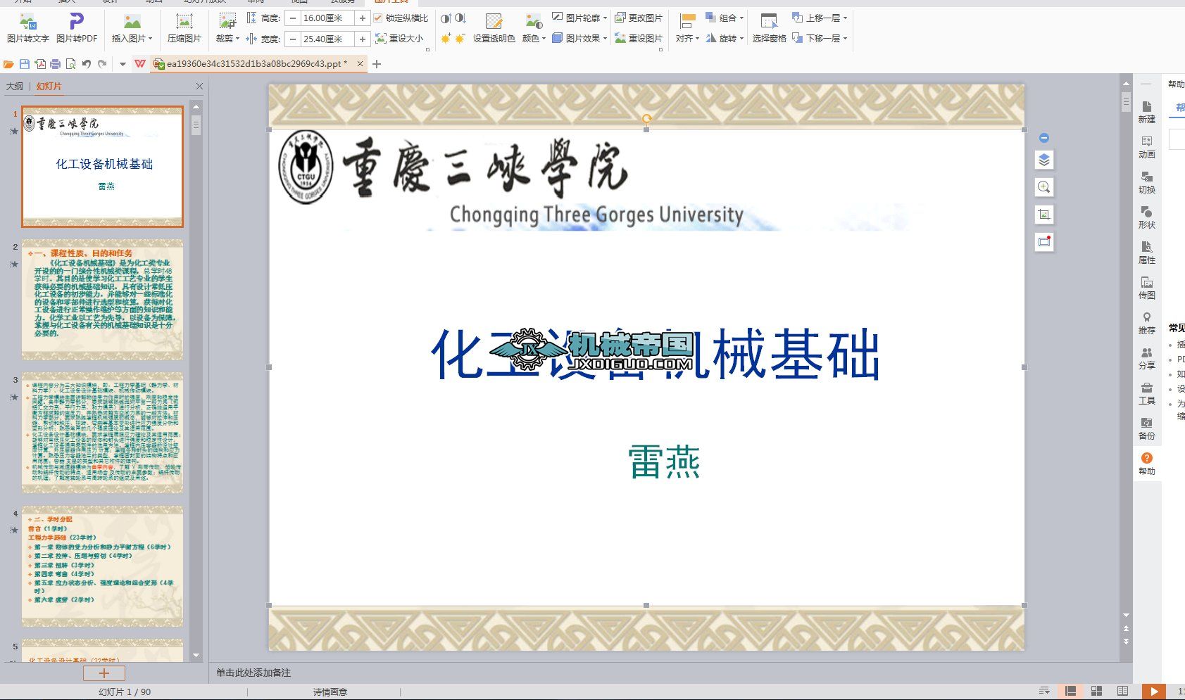Open the 动画 (animation) sidebar panel
Image resolution: width=1185 pixels, height=700 pixels.
coord(1147,147)
